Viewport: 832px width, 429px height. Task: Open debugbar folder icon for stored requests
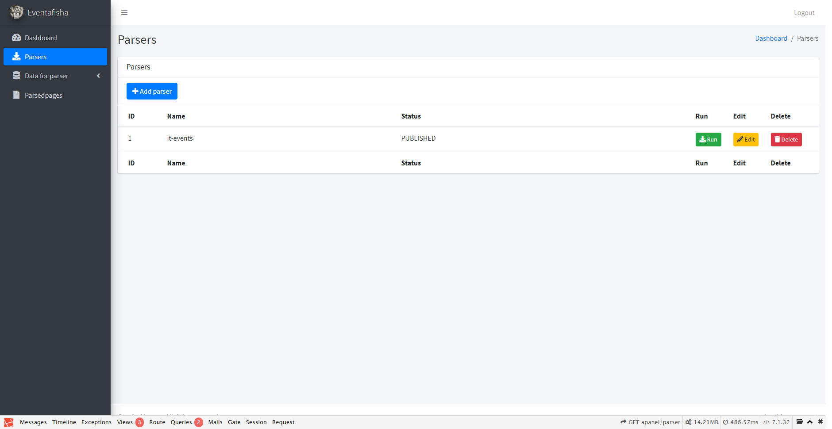point(800,422)
